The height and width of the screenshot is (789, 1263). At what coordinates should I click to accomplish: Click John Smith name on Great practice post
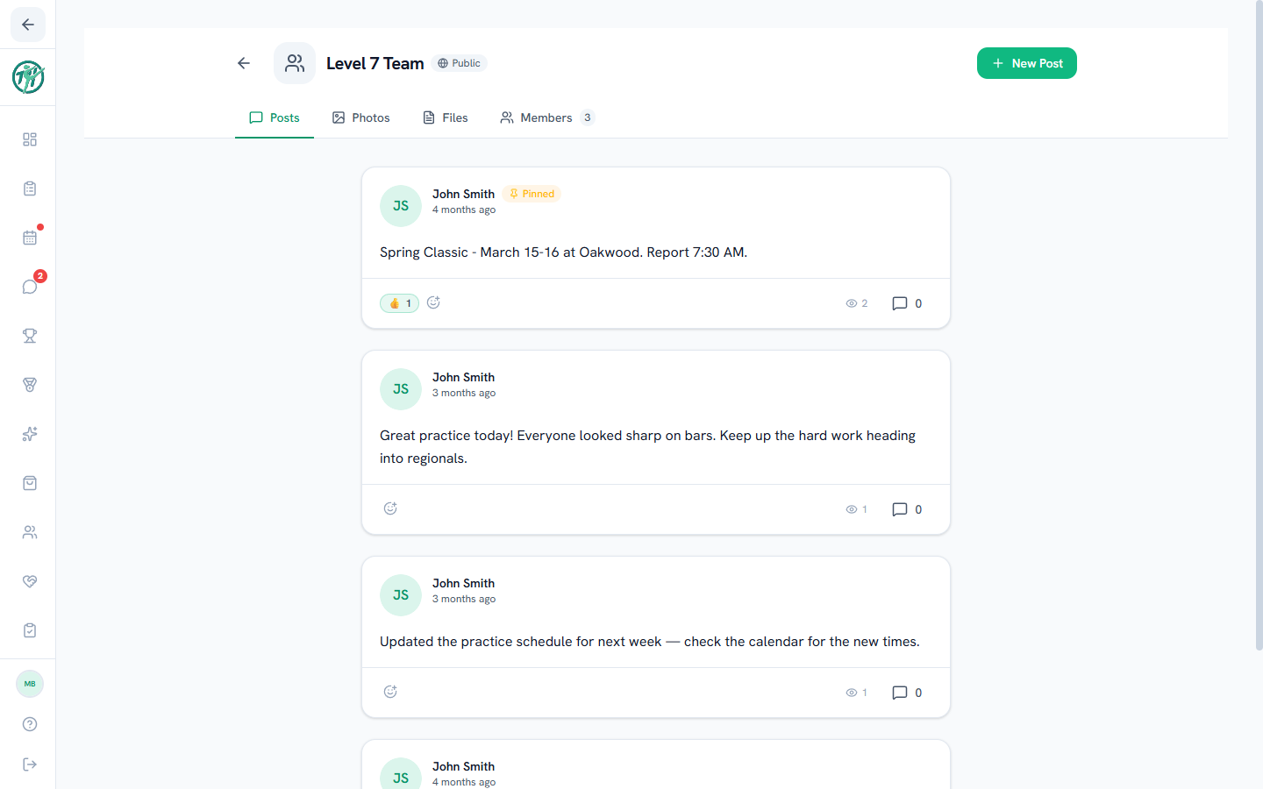463,377
